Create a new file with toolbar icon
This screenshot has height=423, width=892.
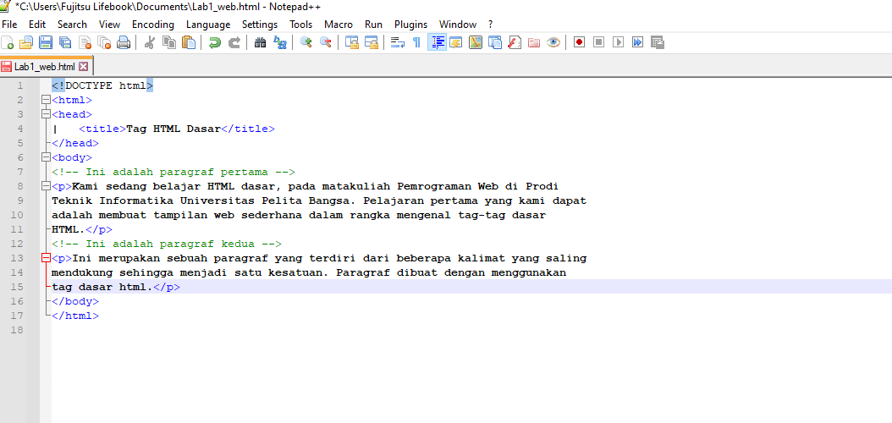pos(8,42)
